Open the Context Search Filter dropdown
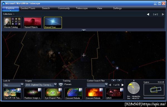This screenshot has height=107, width=167. 97,85
